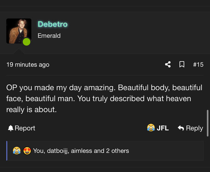The width and height of the screenshot is (210, 172).
Task: Click the share icon on post
Action: pyautogui.click(x=168, y=64)
